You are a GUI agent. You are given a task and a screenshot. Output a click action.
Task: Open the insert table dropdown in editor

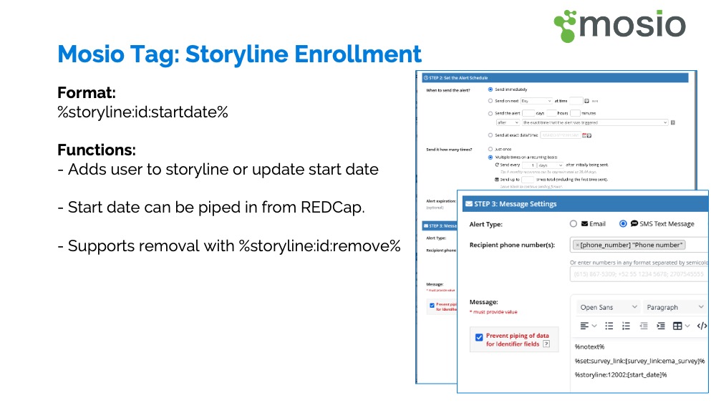(x=681, y=326)
